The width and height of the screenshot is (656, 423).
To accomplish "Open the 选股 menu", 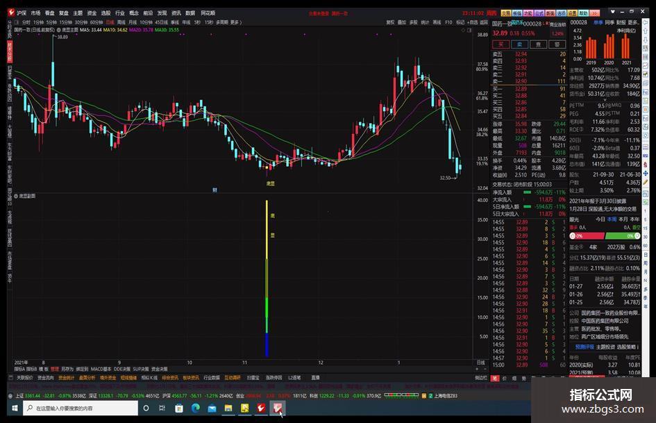I will point(106,13).
